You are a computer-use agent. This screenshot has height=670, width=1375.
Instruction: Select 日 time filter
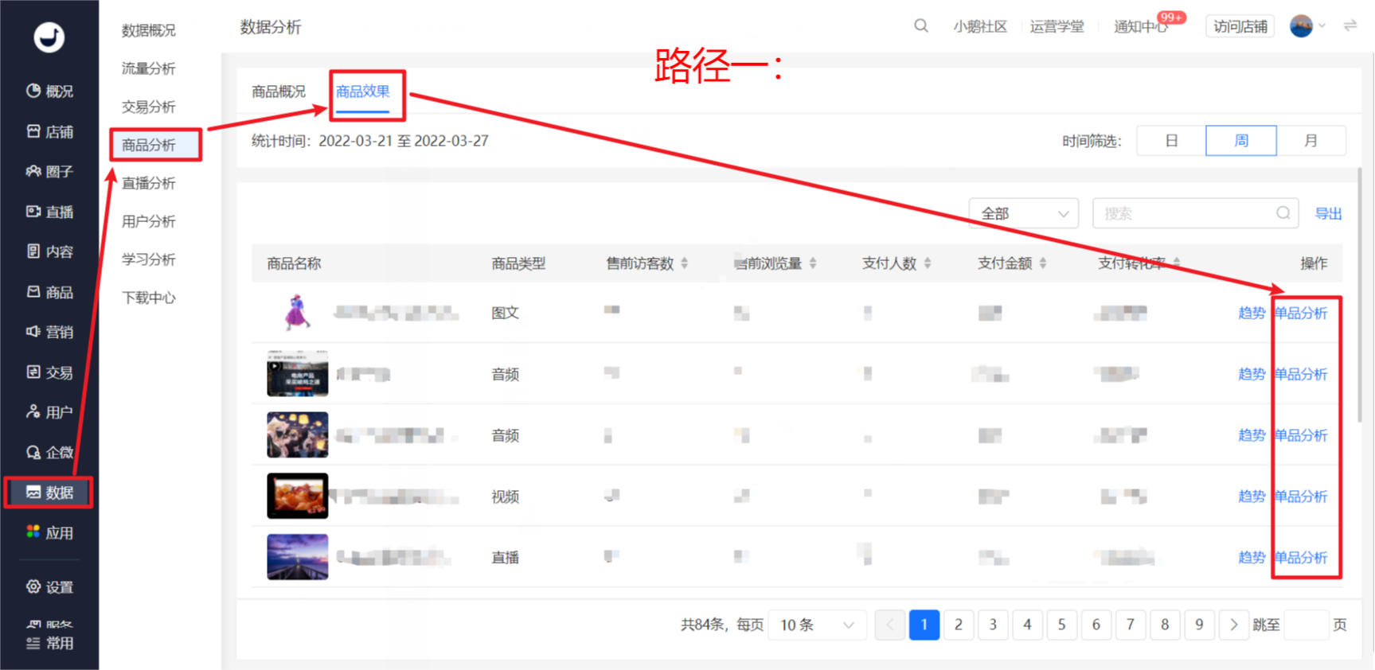pyautogui.click(x=1171, y=141)
